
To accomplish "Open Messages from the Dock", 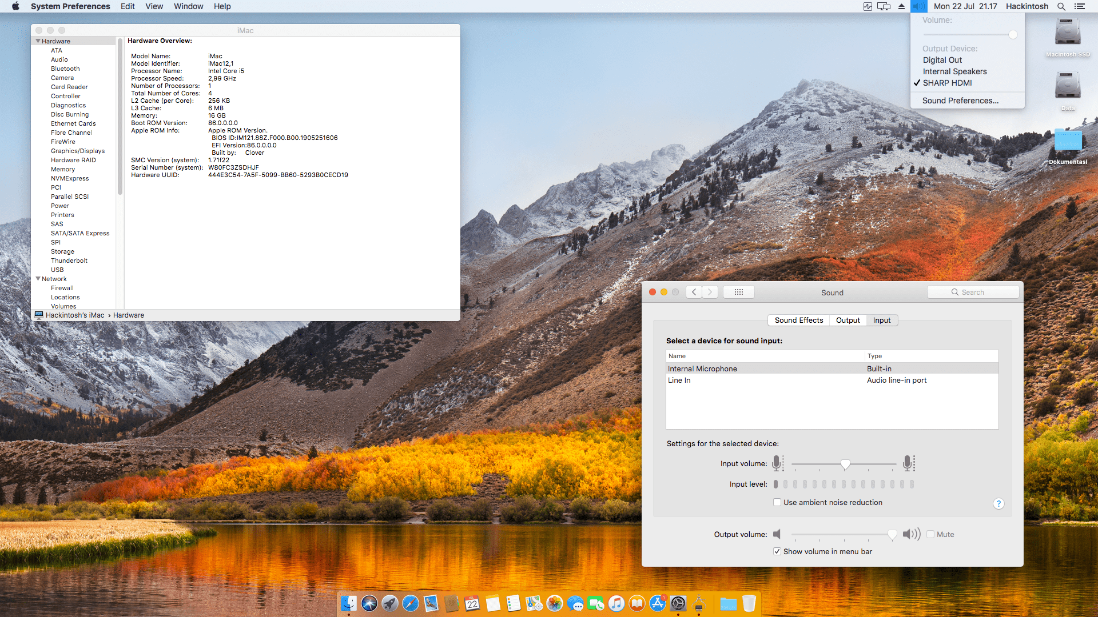I will click(576, 604).
